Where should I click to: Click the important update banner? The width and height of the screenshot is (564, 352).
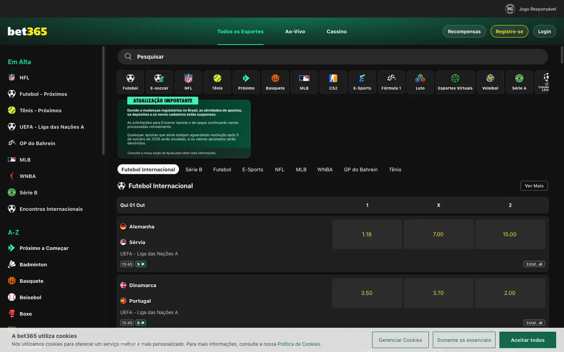[x=184, y=128]
